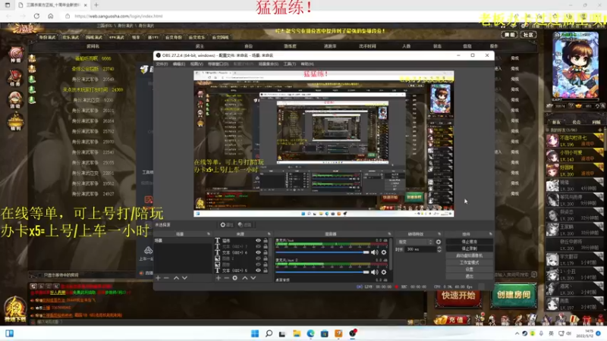Adjust volume slider of first mixer channel
The image size is (607, 341).
pos(322,252)
